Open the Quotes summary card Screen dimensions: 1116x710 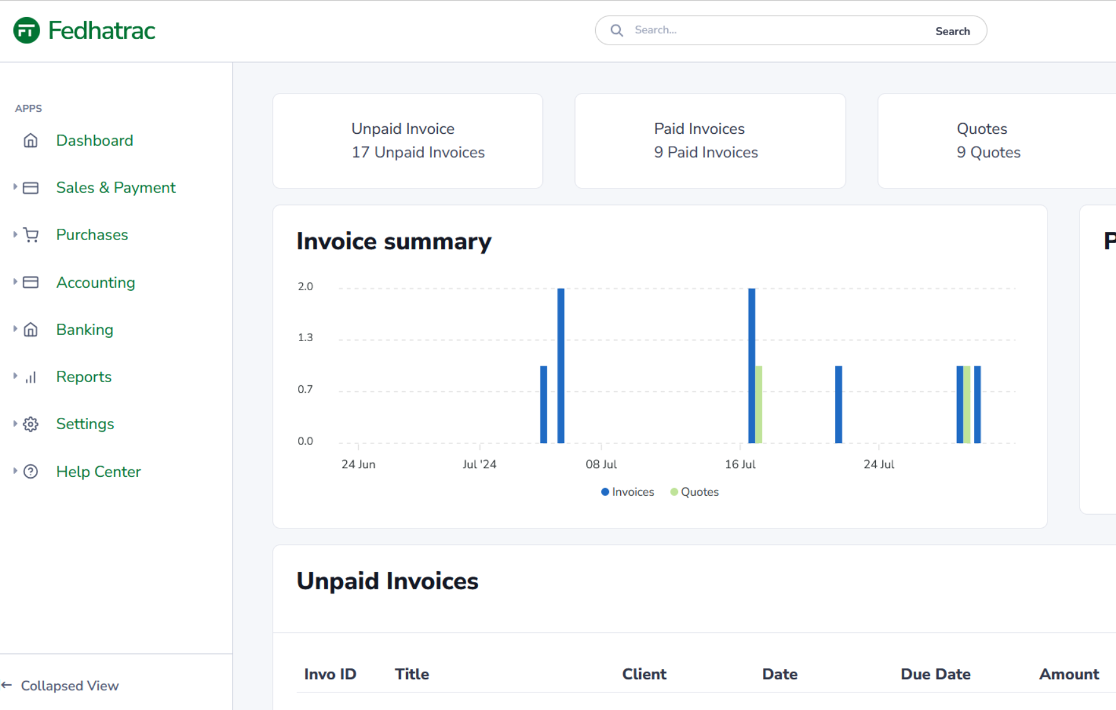point(997,141)
